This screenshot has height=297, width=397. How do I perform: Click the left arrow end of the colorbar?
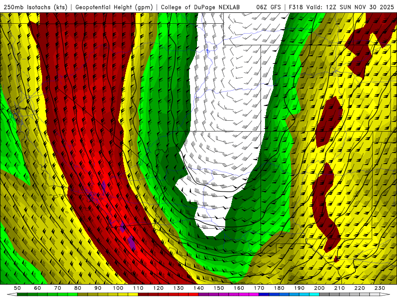[x=12, y=294]
